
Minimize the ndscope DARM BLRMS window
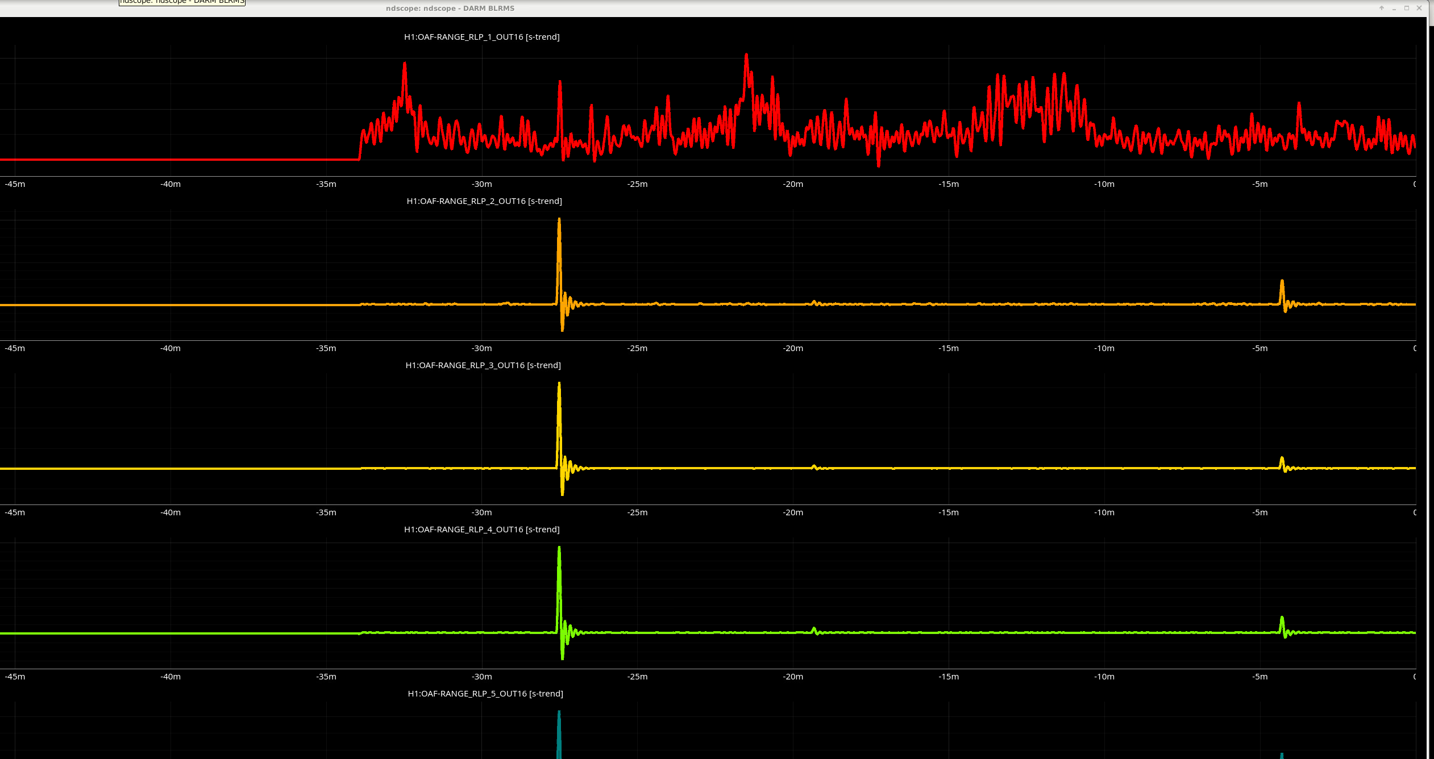(x=1394, y=8)
